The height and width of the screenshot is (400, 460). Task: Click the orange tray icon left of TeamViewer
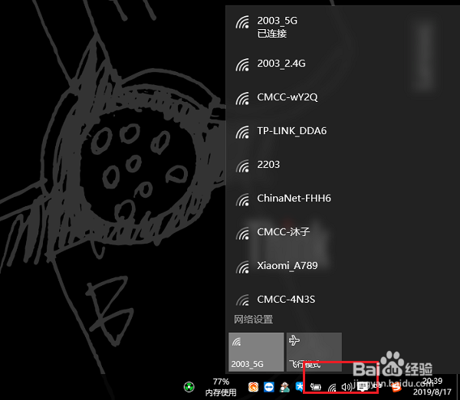click(253, 387)
